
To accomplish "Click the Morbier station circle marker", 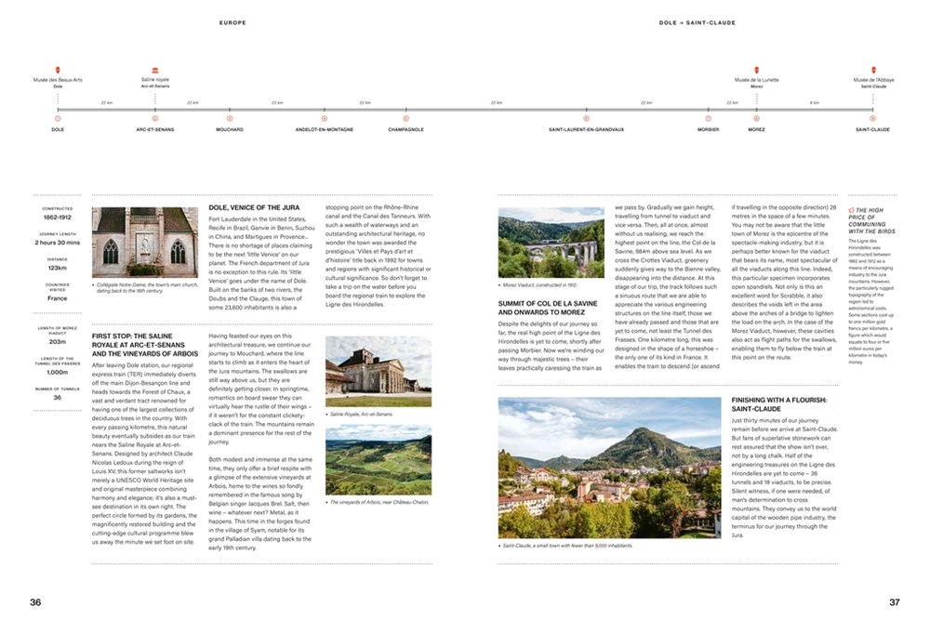I will click(x=708, y=119).
